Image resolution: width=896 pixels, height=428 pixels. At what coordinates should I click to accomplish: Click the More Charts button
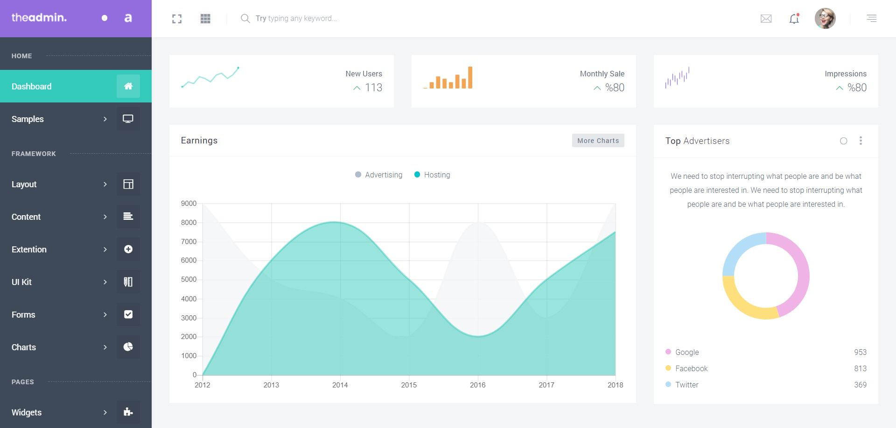pos(598,141)
